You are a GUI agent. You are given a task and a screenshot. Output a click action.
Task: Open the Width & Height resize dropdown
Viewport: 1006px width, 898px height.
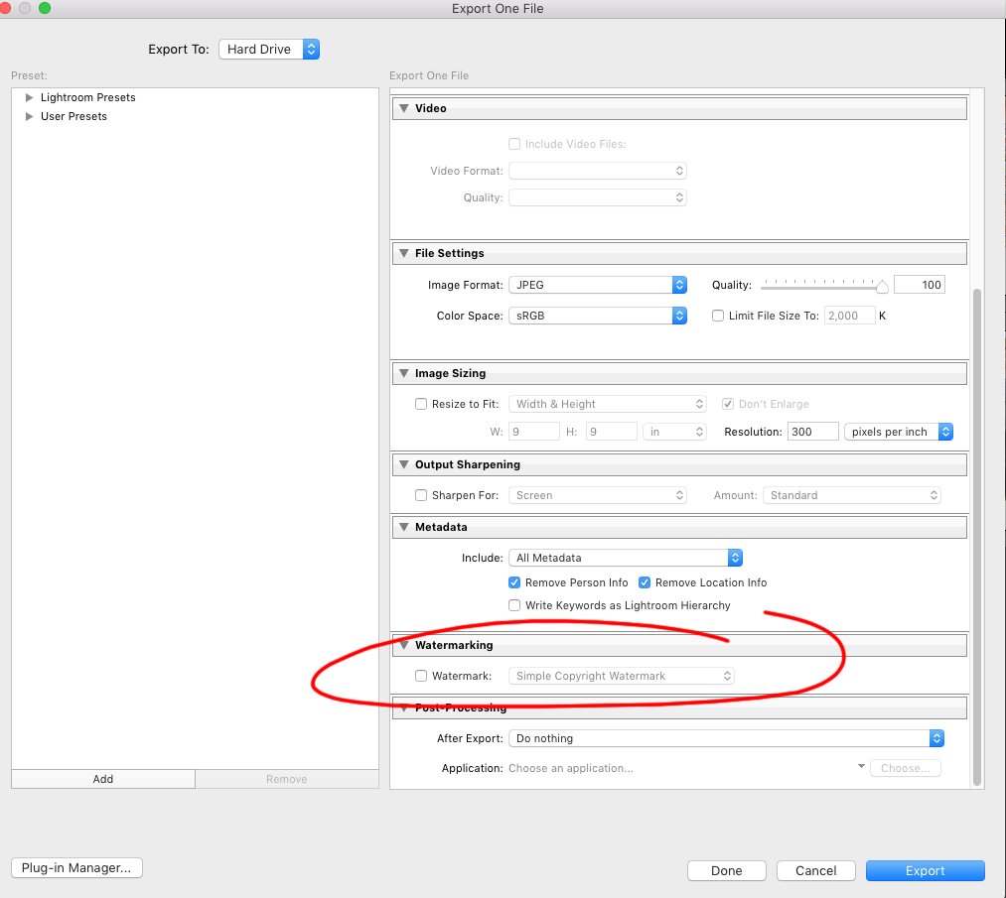click(607, 404)
